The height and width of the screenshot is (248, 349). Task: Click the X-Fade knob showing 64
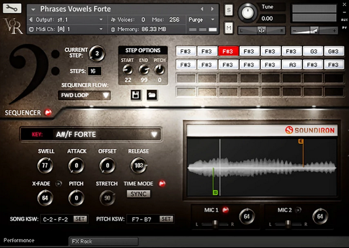click(45, 198)
